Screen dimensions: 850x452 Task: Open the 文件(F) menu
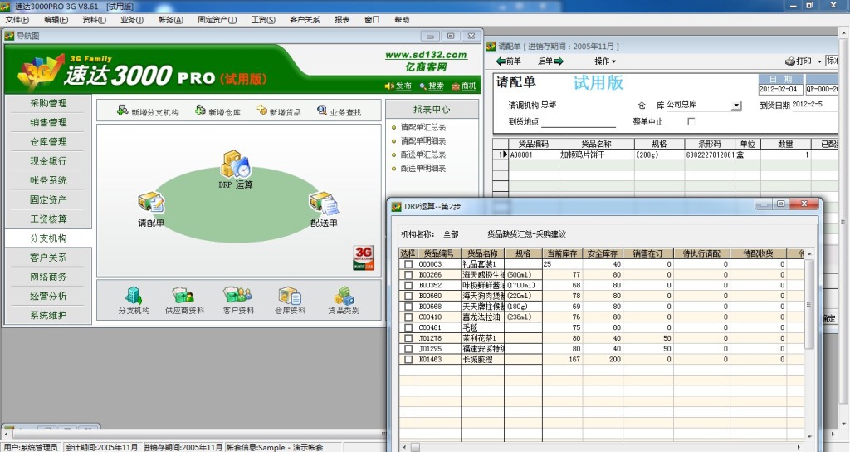coord(17,20)
